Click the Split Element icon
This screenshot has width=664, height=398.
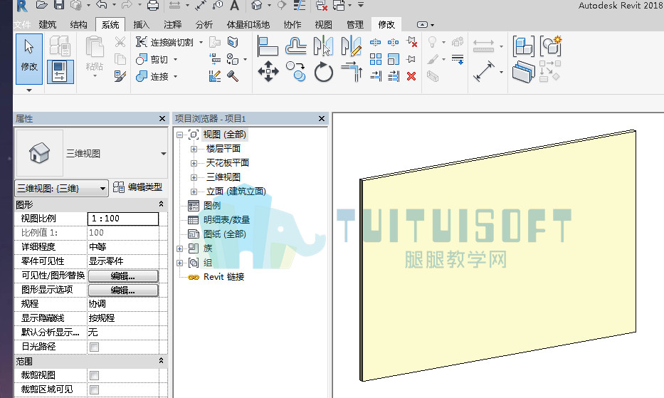[x=375, y=42]
